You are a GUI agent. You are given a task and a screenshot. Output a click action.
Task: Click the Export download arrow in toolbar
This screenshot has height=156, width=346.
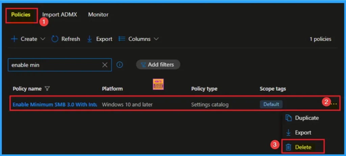[90, 39]
